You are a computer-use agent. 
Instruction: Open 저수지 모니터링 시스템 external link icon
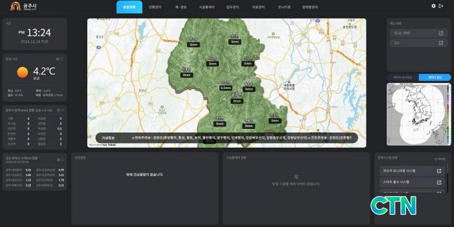pyautogui.click(x=439, y=171)
